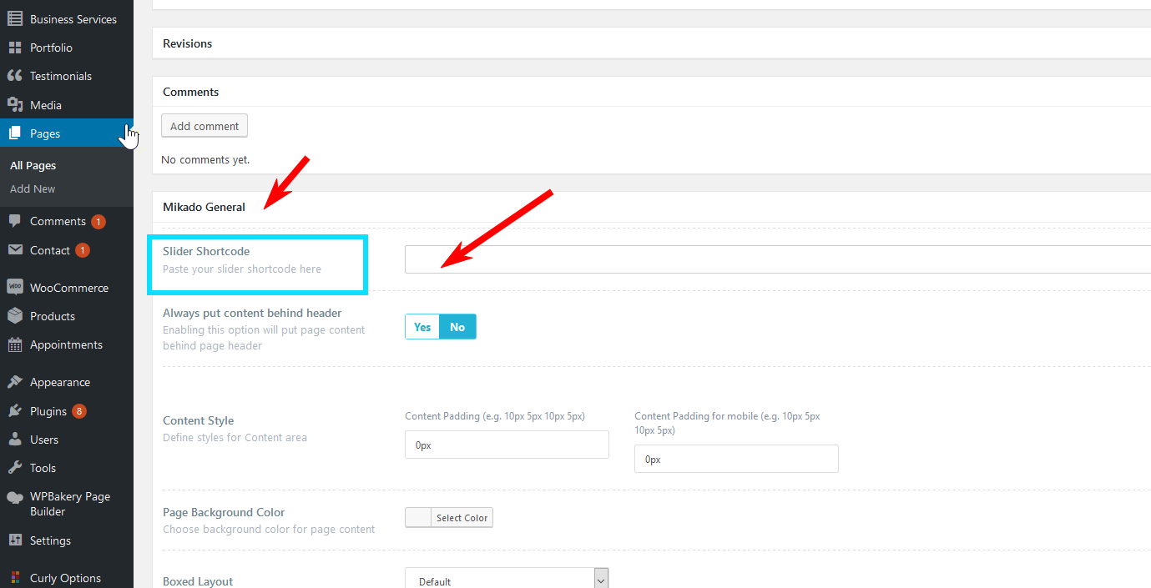Click the Comments badge showing 1
This screenshot has width=1151, height=588.
(98, 222)
